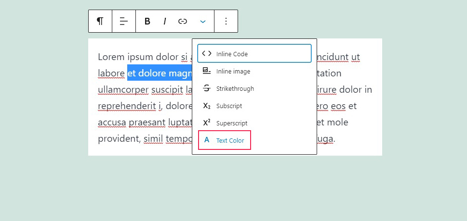Screen dimensions: 467x221
Task: Open the text alignment options
Action: 124,21
